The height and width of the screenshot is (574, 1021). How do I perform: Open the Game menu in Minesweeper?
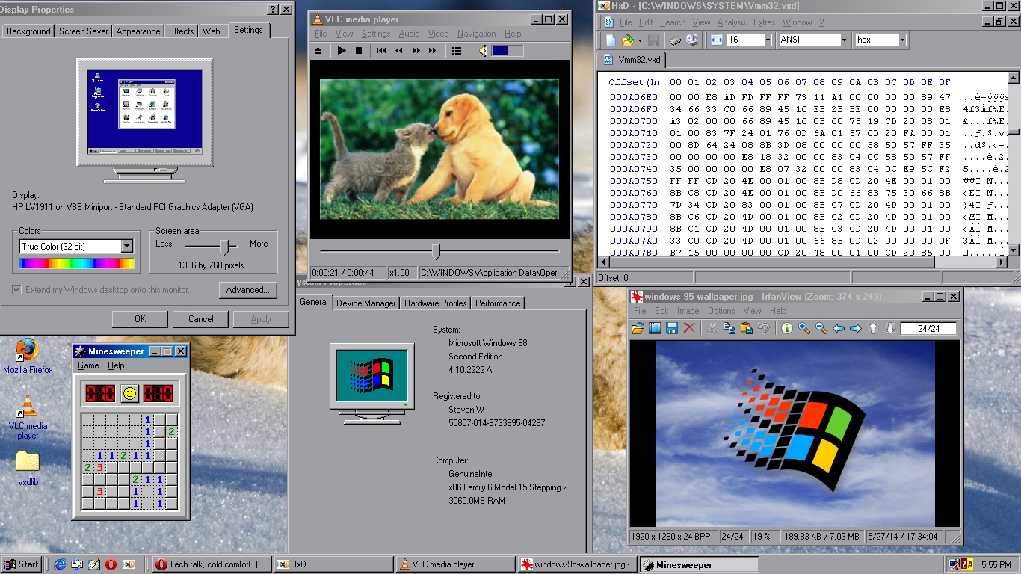[88, 365]
